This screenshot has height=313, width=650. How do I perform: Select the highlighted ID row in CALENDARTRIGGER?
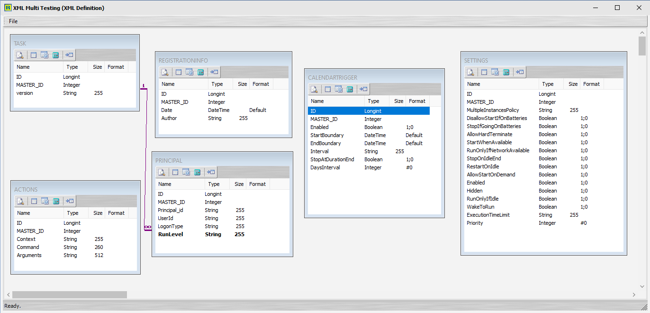click(369, 111)
